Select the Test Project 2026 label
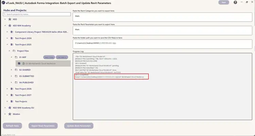 click(x=23, y=89)
